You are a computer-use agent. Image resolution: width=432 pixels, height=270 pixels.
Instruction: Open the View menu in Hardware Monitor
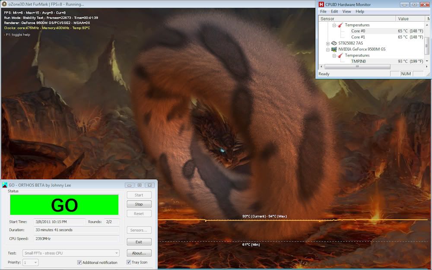tap(346, 12)
